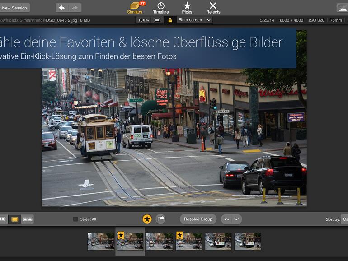
Task: Open the Fit to screen dropdown
Action: tap(194, 20)
